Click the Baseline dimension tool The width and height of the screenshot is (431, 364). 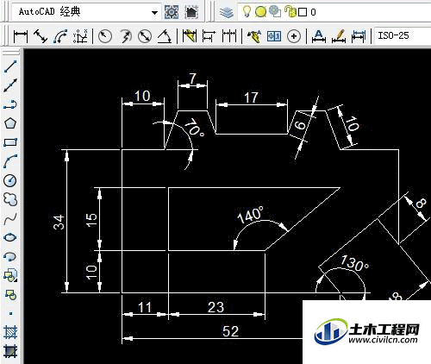pos(209,36)
